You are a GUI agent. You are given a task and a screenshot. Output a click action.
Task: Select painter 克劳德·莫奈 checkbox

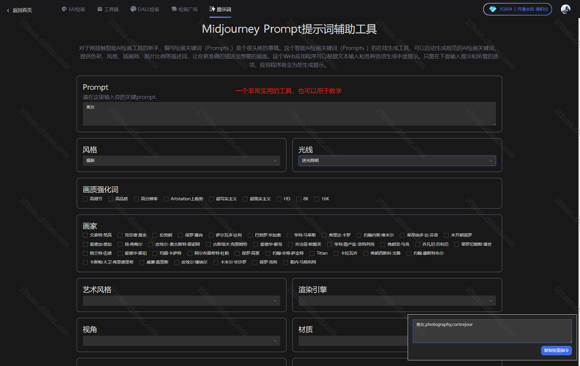click(x=120, y=235)
